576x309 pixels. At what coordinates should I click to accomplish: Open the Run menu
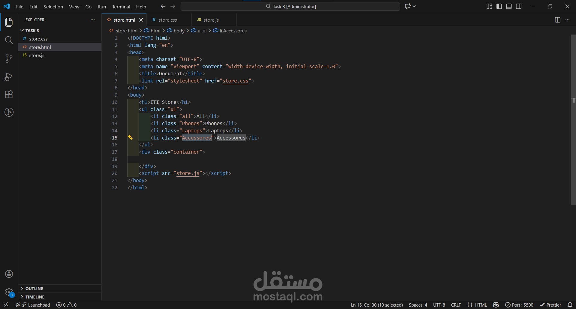coord(102,7)
